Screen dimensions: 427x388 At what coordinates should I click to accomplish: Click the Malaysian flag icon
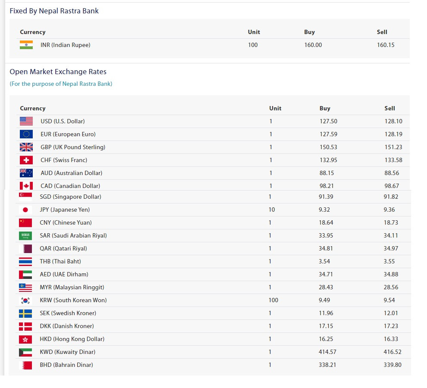[x=25, y=287]
